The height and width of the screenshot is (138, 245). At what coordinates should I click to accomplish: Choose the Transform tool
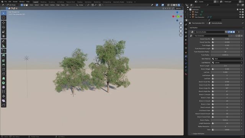(3, 36)
